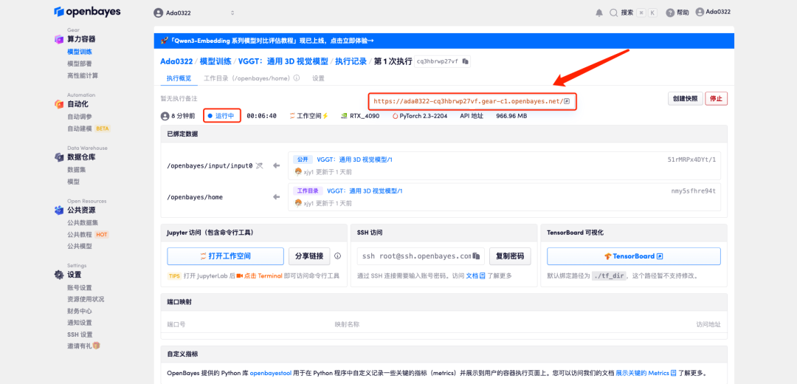The width and height of the screenshot is (797, 384).
Task: Click the info icon next to 分享链接
Action: [337, 256]
